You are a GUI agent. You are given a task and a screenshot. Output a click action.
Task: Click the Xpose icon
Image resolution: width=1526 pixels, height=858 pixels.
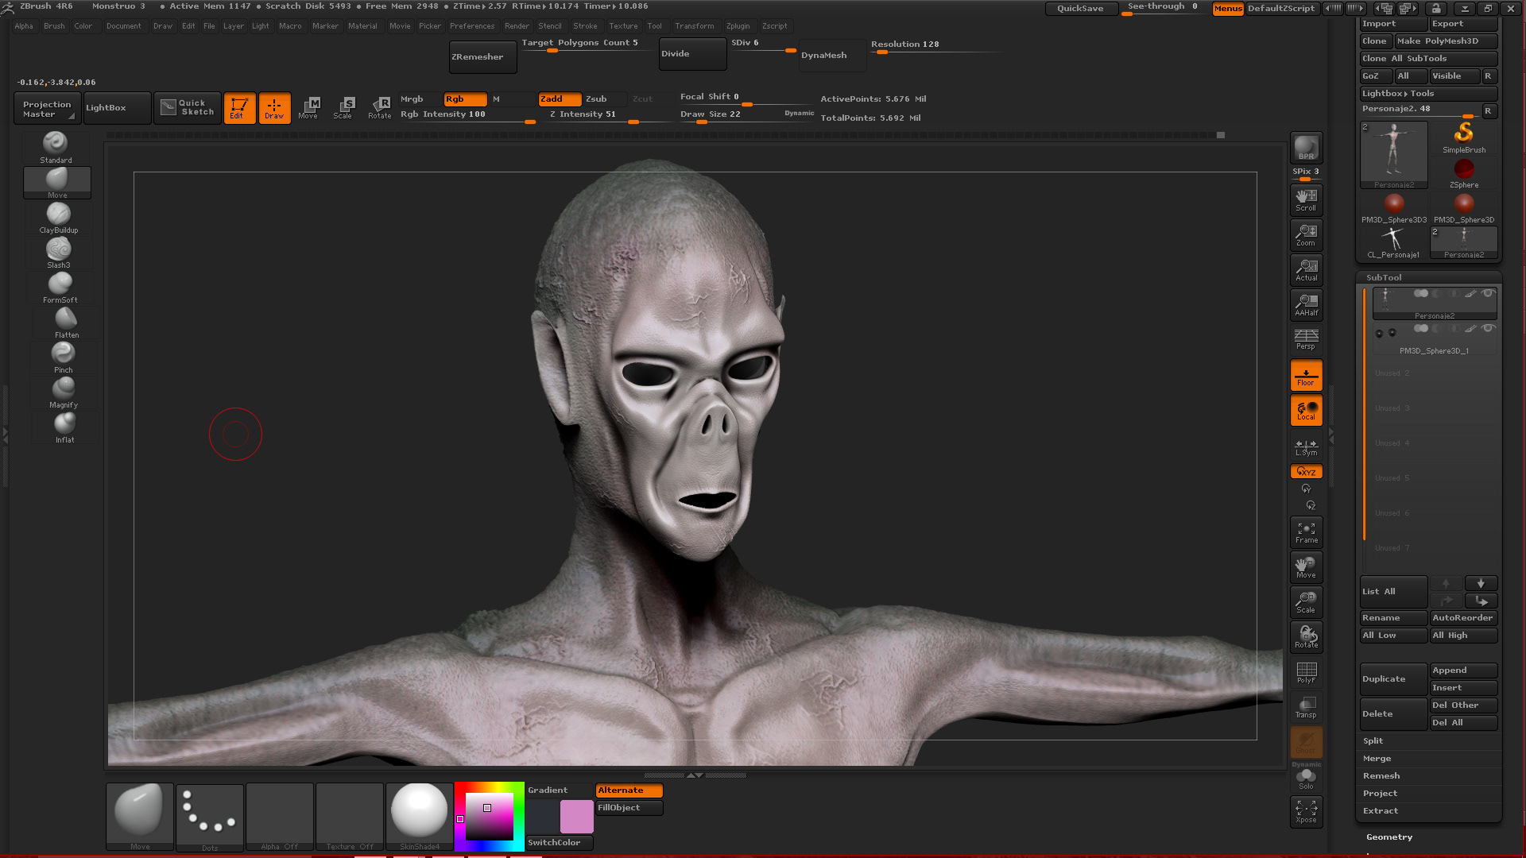pyautogui.click(x=1306, y=811)
